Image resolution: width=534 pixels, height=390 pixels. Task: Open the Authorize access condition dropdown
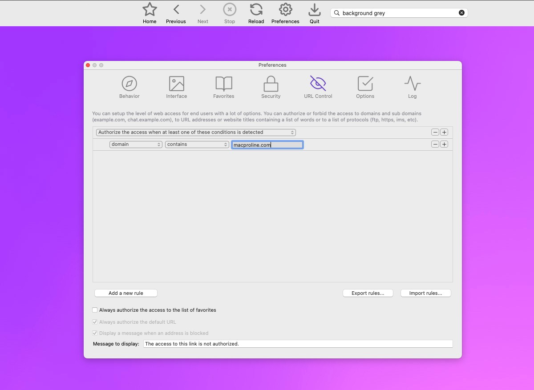[x=196, y=133]
